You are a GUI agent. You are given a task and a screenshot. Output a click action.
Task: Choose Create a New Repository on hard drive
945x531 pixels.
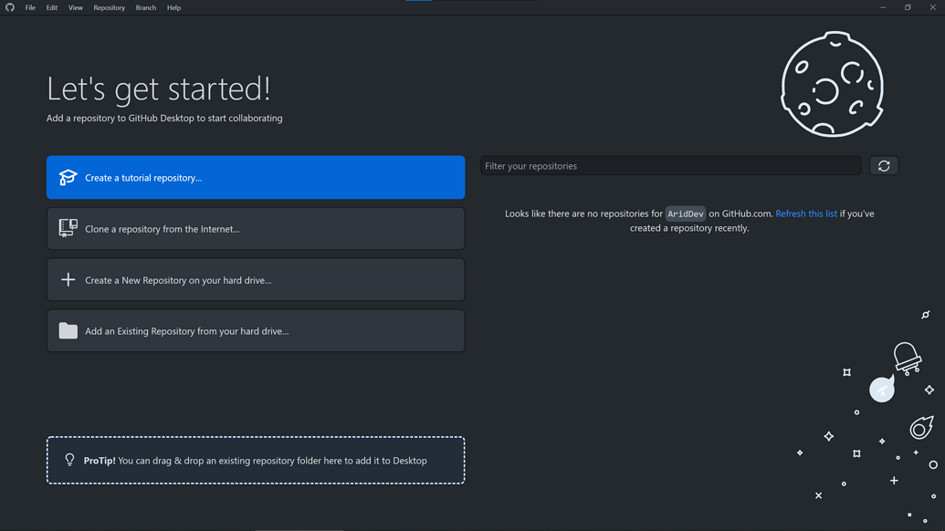tap(256, 280)
